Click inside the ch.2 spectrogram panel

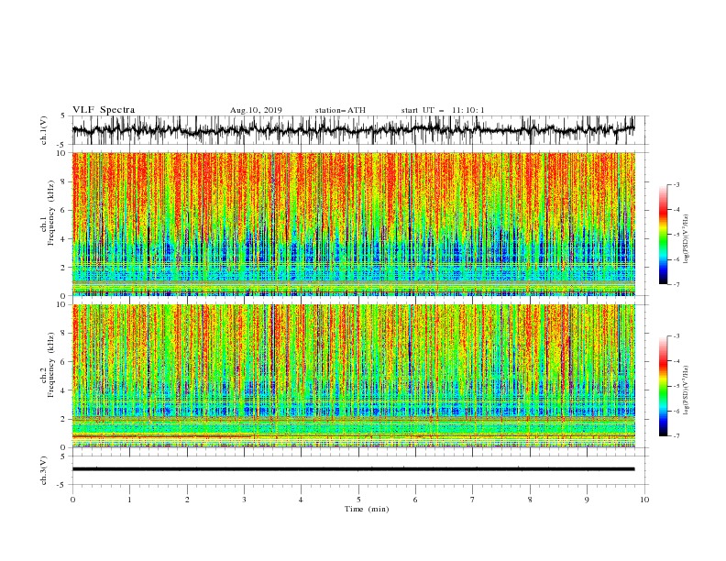click(x=353, y=376)
